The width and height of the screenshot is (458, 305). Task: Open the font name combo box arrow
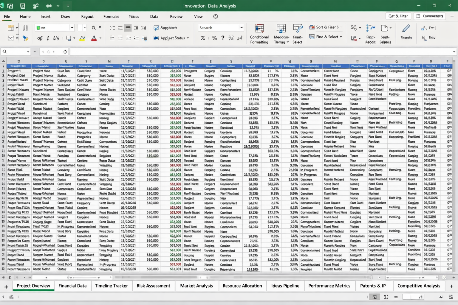click(72, 28)
